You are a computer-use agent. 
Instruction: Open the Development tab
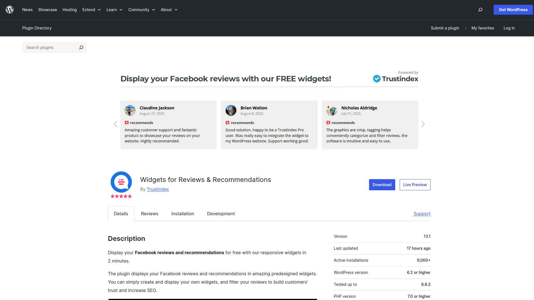click(x=221, y=214)
